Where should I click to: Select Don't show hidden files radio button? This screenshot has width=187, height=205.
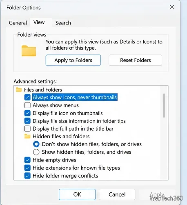point(36,144)
